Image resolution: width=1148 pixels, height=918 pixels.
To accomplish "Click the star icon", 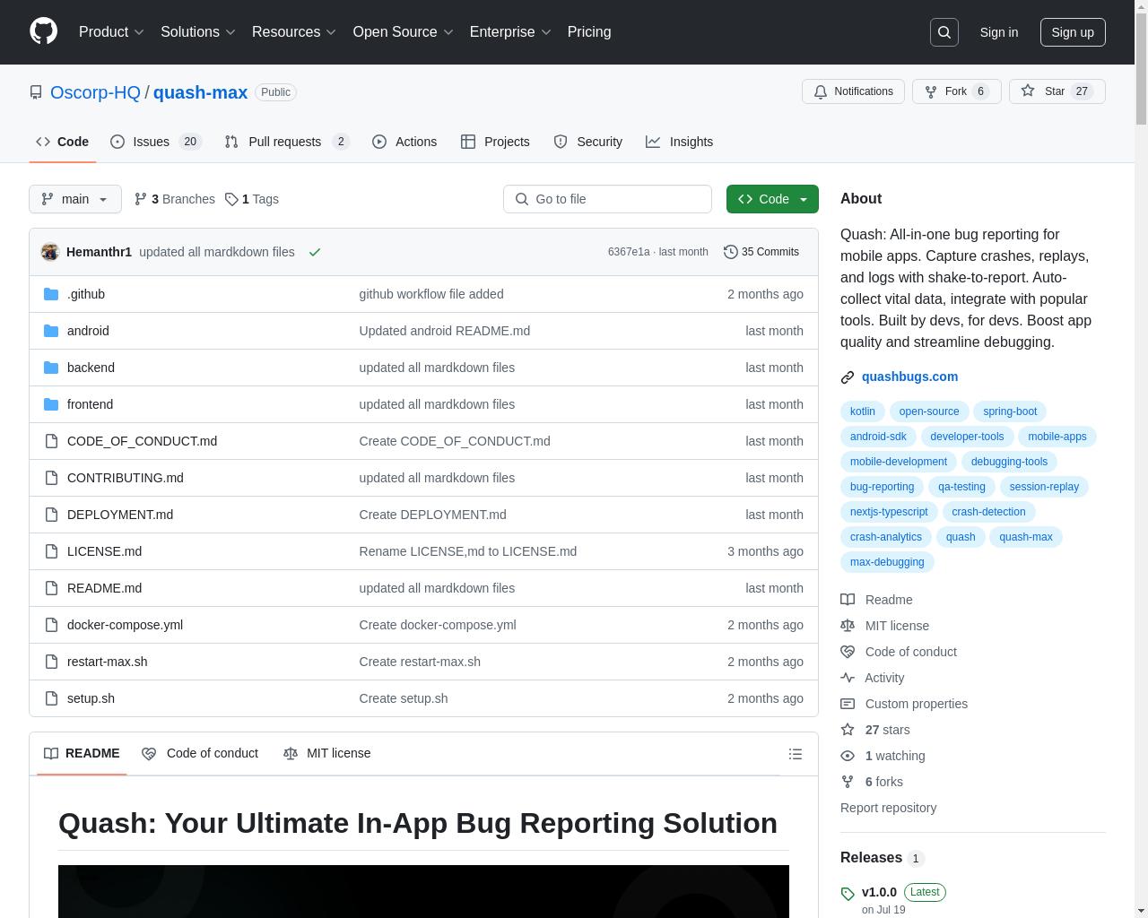I will pos(1028,91).
